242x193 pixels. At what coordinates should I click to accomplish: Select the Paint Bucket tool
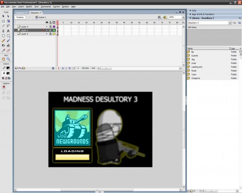tap(8, 45)
